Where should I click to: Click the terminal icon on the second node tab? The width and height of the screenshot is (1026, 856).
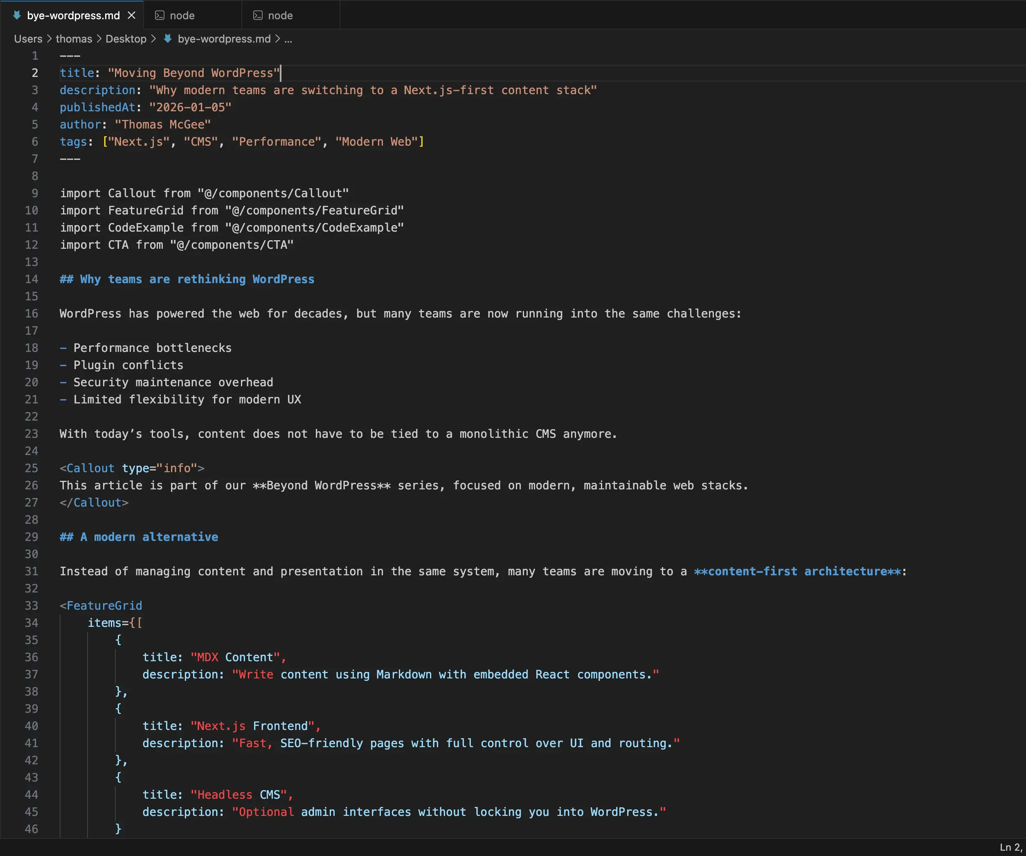pos(257,15)
